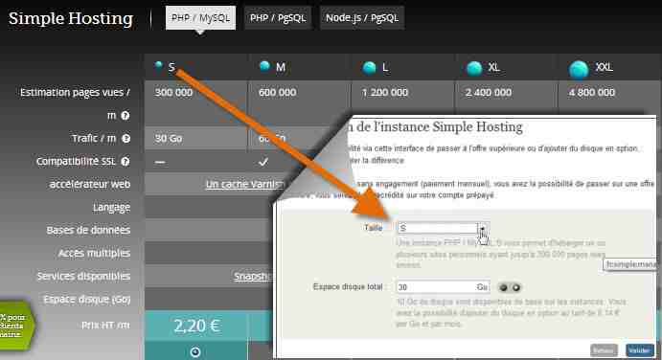Open the Node.js / PgSQL tab
662x360 pixels.
pos(362,18)
